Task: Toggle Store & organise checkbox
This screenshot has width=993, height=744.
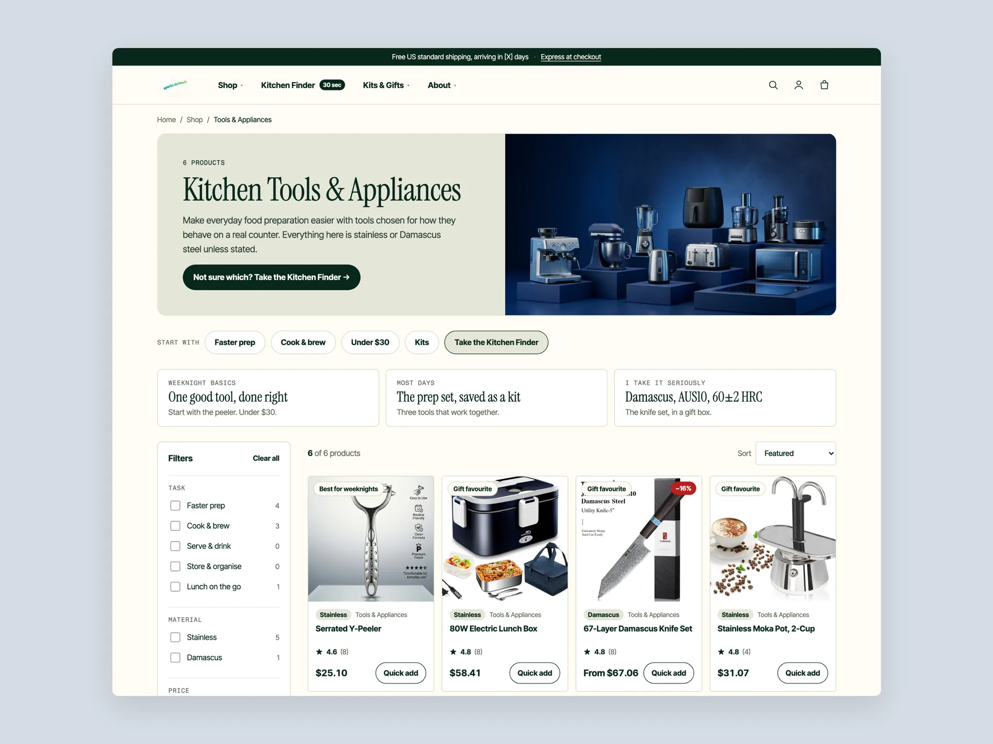Action: click(175, 567)
